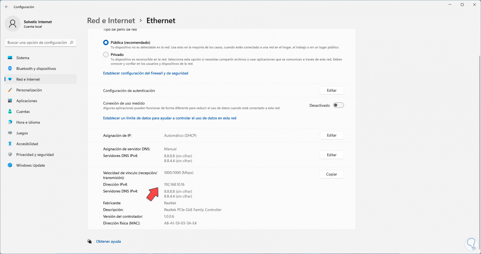Open Bluetooth y dispositivos icon
481x254 pixels.
pyautogui.click(x=10, y=68)
